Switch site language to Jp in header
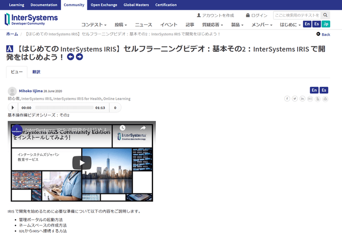Image resolution: width=342 pixels, height=235 pixels. click(326, 24)
